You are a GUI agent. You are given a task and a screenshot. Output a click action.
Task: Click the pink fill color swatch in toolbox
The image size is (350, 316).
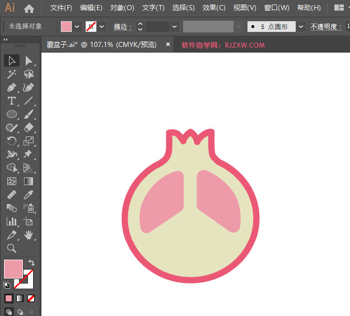(x=13, y=269)
